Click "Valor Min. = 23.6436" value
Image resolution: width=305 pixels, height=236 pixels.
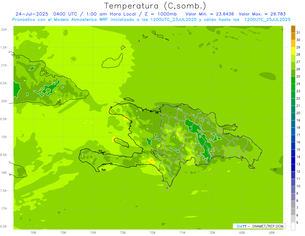(x=210, y=14)
